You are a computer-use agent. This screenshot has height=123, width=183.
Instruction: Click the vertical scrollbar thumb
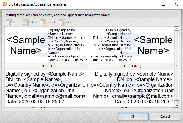pyautogui.click(x=177, y=65)
